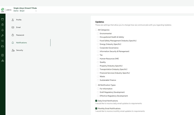Viewport: 194px width, 115px height.
Task: Toggle Monthly Email Notifications checkbox
Action: click(96, 108)
